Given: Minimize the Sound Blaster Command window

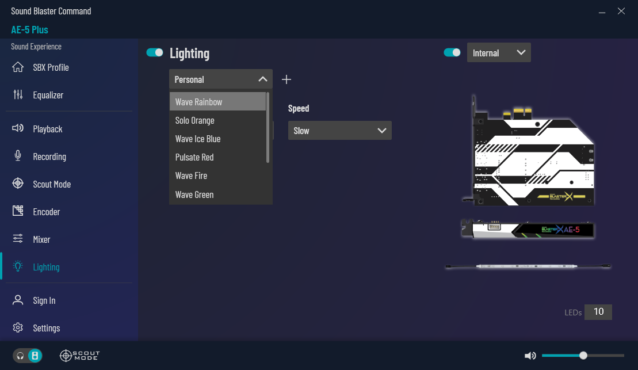Looking at the screenshot, I should tap(602, 12).
